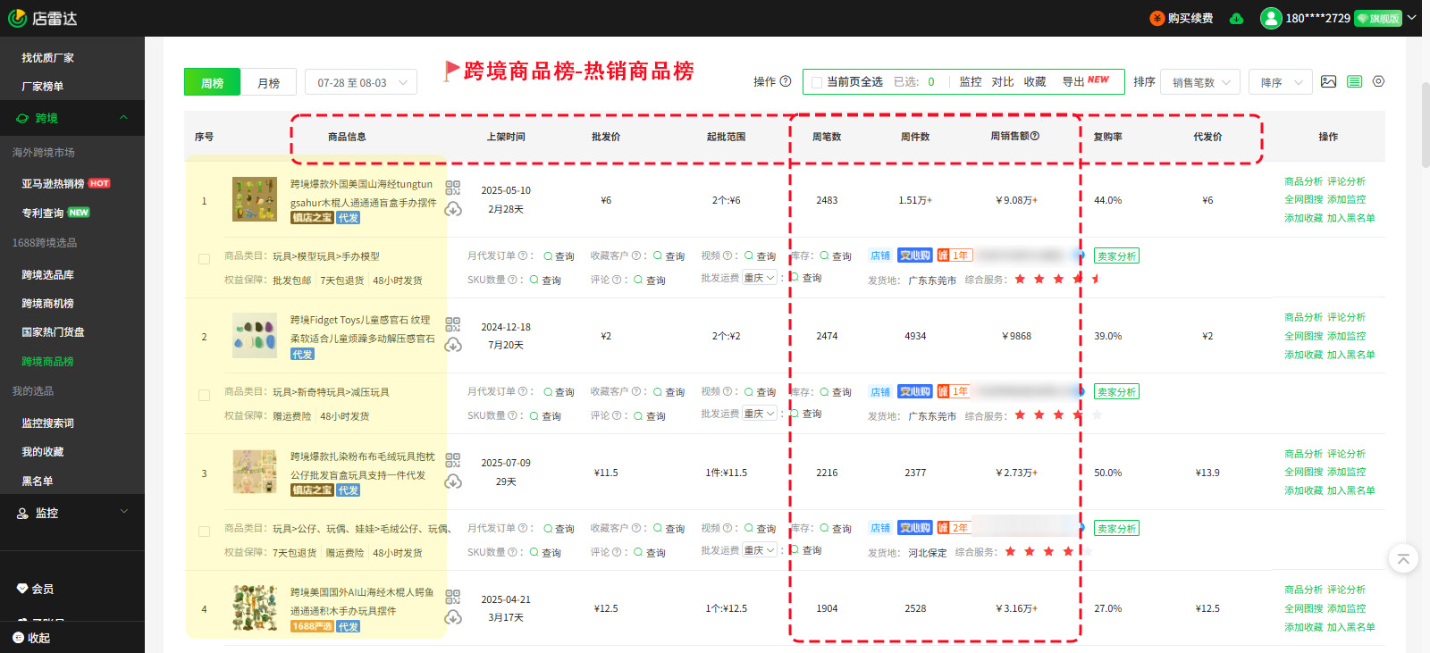Switch to image grid view icon

tap(1328, 82)
